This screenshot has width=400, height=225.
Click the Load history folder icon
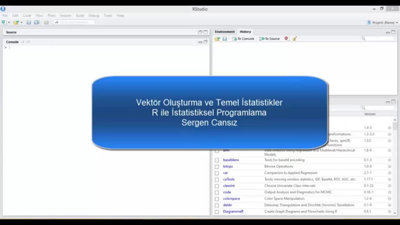tap(217, 39)
